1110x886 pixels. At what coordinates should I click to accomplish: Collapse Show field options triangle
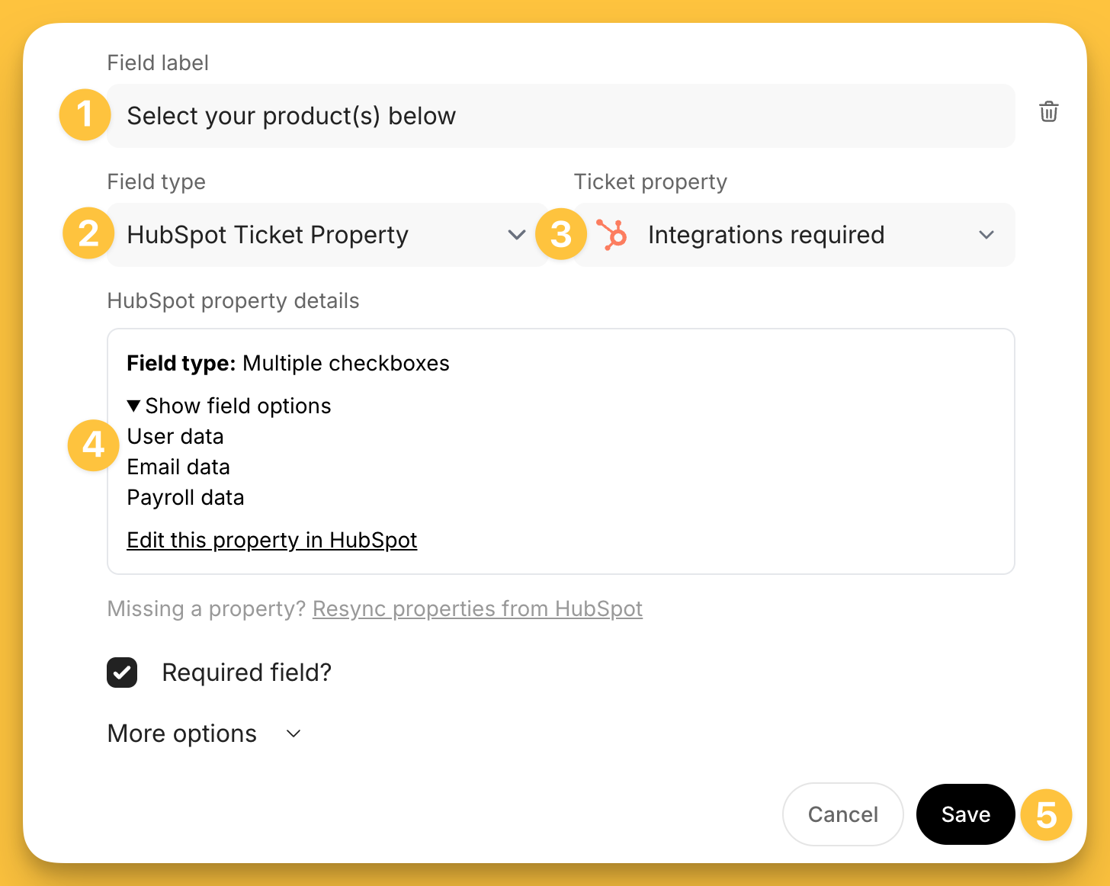134,406
